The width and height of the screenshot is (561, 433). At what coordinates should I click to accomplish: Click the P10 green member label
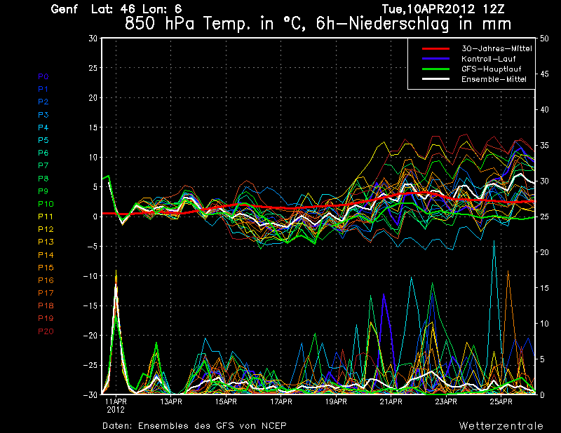(45, 204)
